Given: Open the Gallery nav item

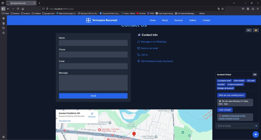Looking at the screenshot, I should click(x=193, y=20).
